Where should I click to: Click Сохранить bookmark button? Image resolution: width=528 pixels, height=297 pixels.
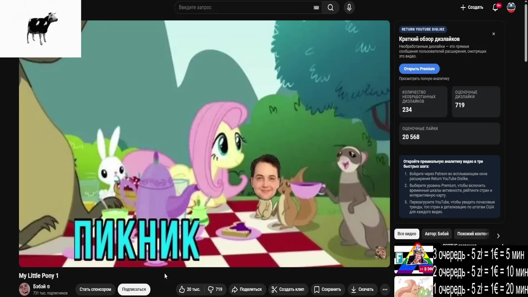click(328, 290)
